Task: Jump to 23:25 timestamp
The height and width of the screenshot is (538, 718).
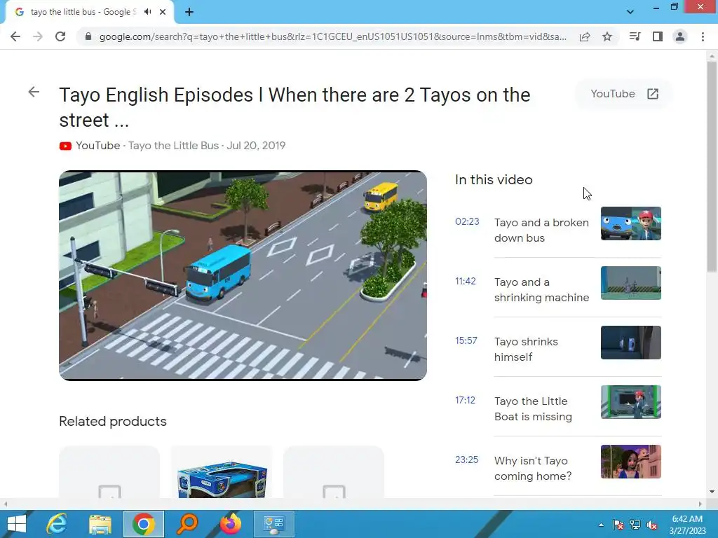Action: [466, 460]
